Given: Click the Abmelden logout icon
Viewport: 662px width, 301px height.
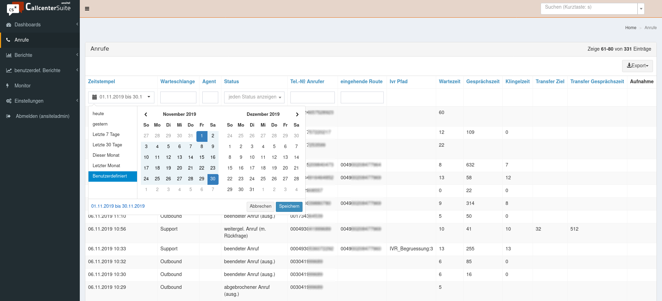Looking at the screenshot, I should 8,116.
